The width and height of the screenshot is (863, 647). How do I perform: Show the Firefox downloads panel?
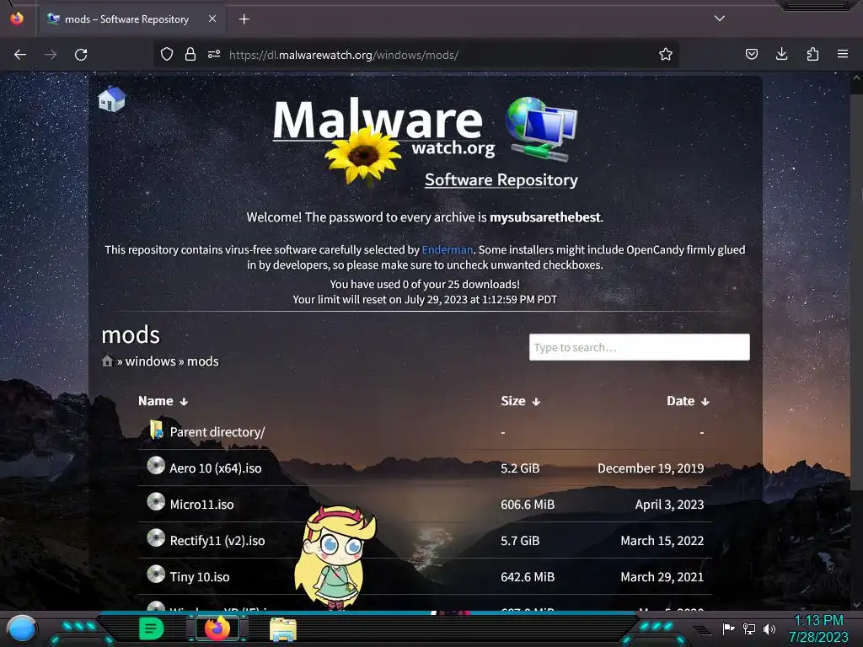coord(781,54)
